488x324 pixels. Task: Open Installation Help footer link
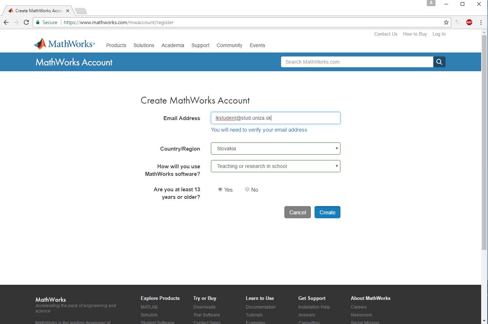pyautogui.click(x=314, y=307)
